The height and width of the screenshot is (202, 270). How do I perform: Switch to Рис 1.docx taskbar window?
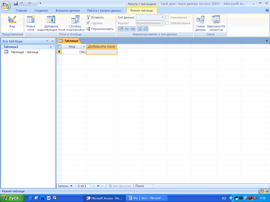[147, 198]
